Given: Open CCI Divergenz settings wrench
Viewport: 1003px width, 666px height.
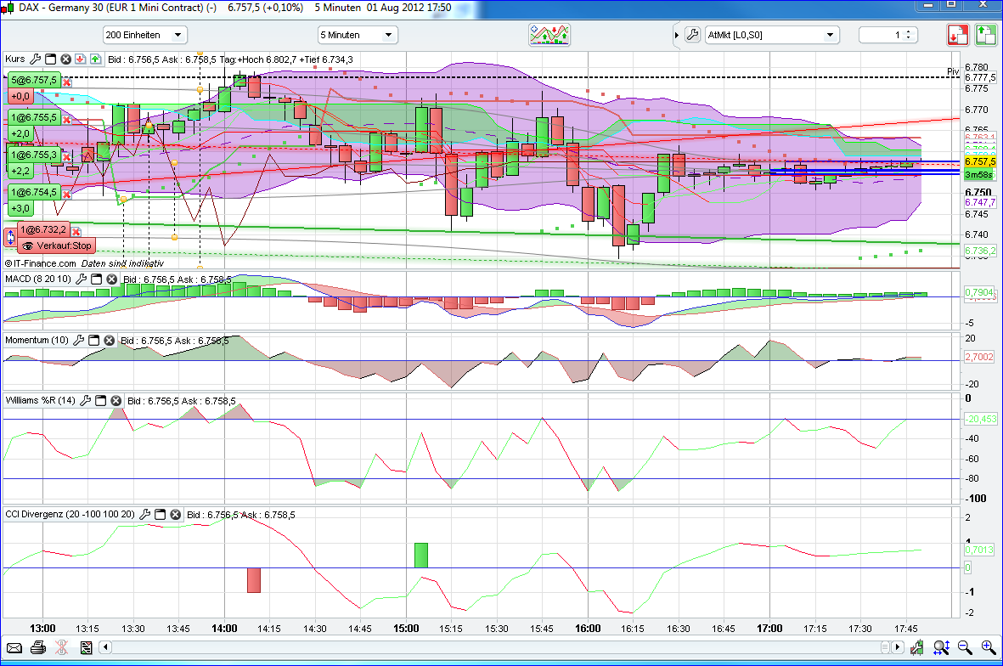Looking at the screenshot, I should 144,515.
